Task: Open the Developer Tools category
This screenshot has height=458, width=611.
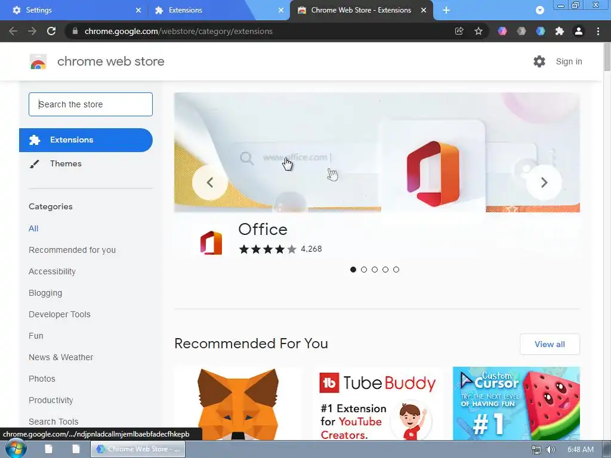Action: tap(60, 314)
